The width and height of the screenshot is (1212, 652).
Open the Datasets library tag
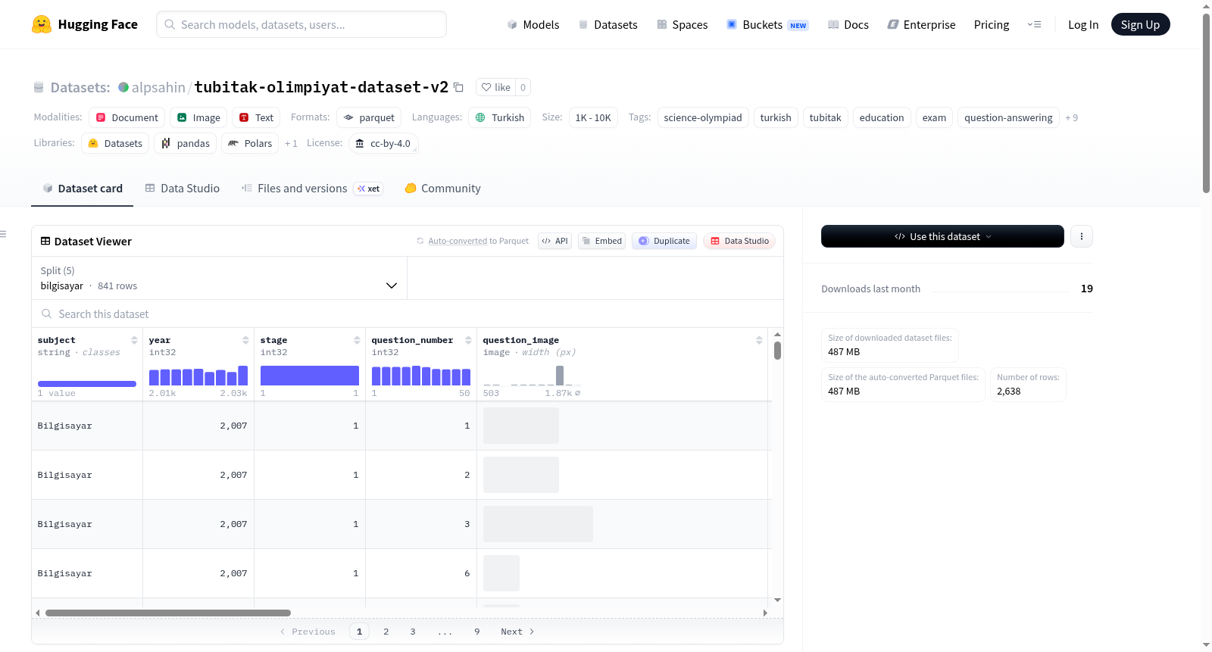115,143
